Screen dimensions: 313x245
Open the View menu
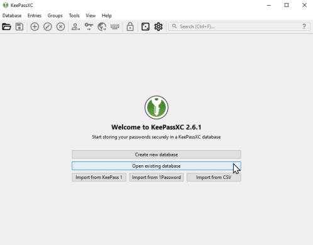pyautogui.click(x=91, y=16)
